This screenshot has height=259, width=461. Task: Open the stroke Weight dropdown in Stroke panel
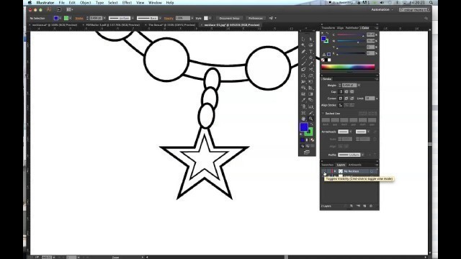359,86
